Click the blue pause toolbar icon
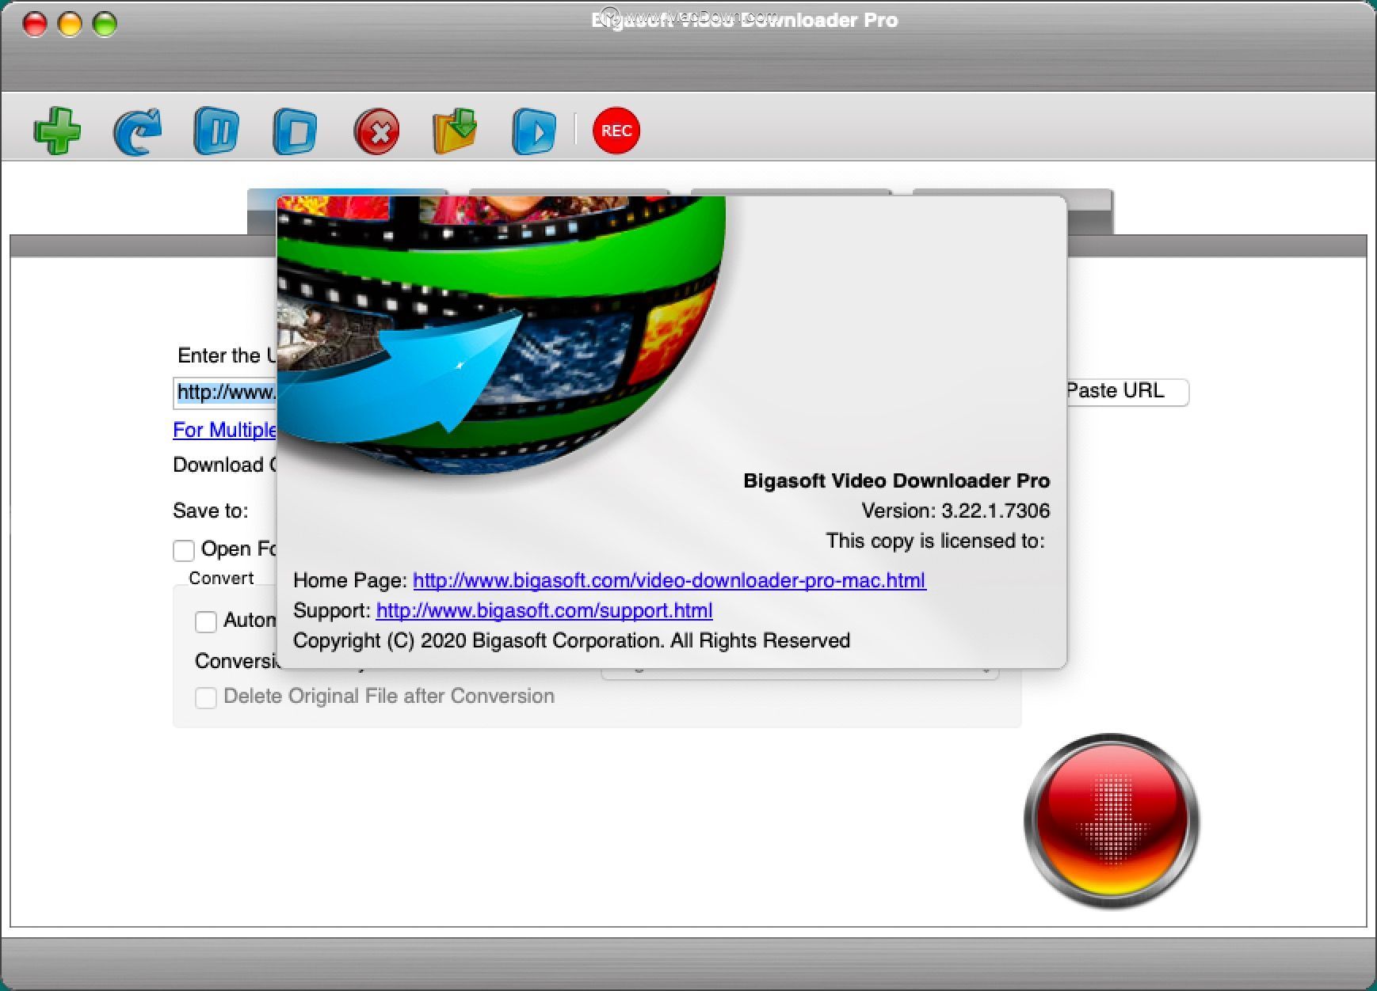The image size is (1377, 991). [x=216, y=131]
